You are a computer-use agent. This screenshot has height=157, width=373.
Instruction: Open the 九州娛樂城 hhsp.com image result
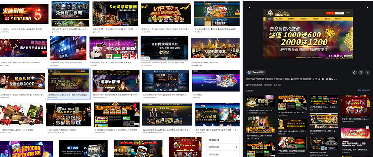click(216, 81)
